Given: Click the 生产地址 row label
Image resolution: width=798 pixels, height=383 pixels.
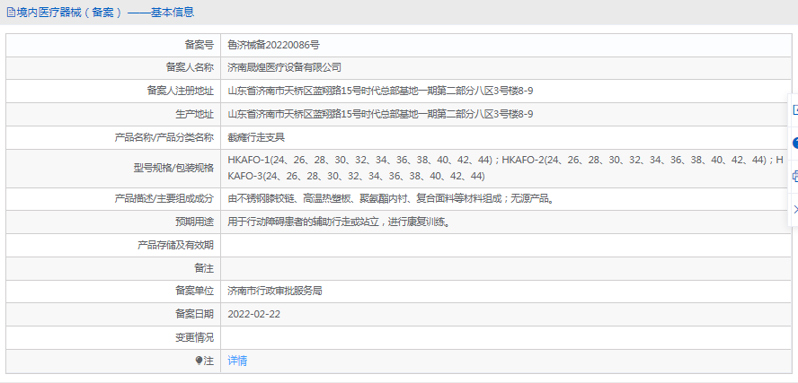Looking at the screenshot, I should coord(194,114).
